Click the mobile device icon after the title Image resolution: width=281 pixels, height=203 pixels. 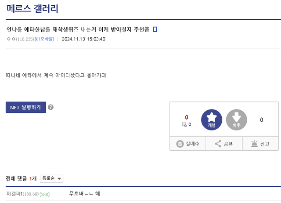(x=155, y=29)
